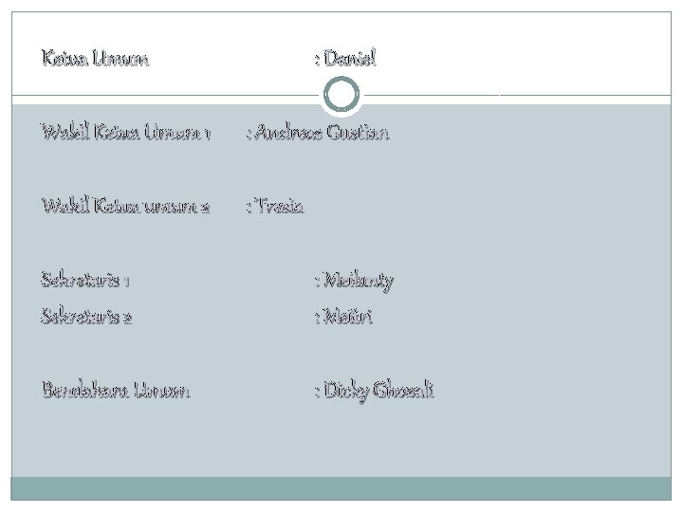
Task: Select the 'Sekretaris 2' label
Action: click(86, 317)
